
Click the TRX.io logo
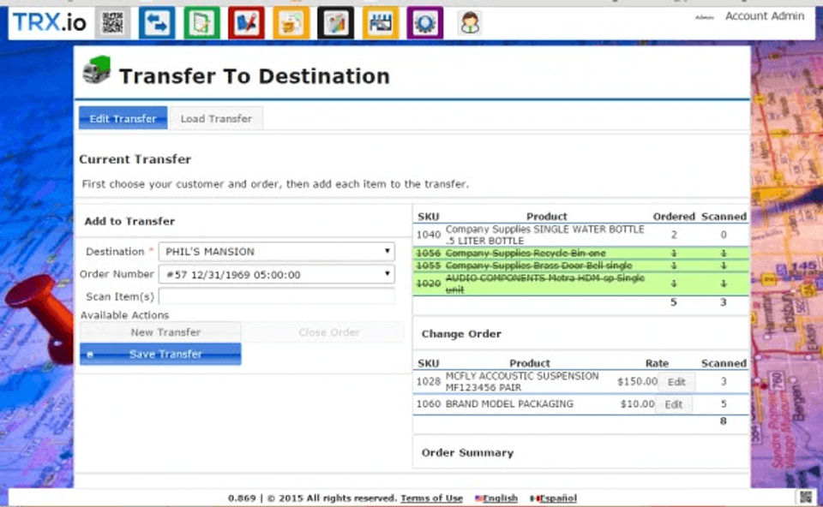(50, 22)
